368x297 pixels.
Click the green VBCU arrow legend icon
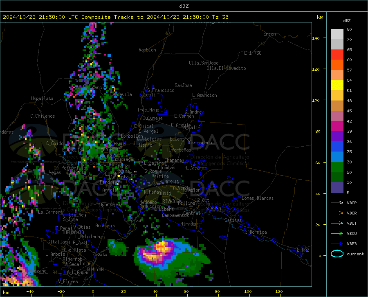(x=337, y=234)
